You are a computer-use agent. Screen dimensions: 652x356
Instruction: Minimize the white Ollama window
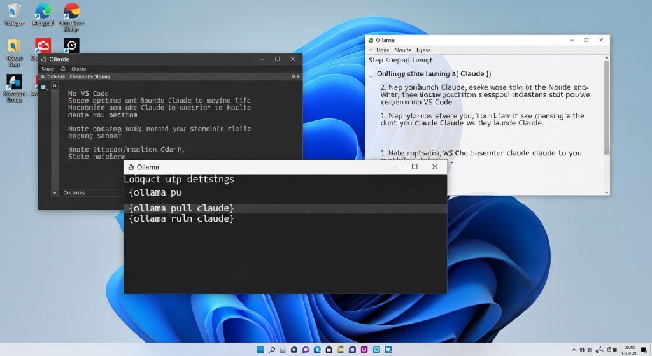pos(572,40)
